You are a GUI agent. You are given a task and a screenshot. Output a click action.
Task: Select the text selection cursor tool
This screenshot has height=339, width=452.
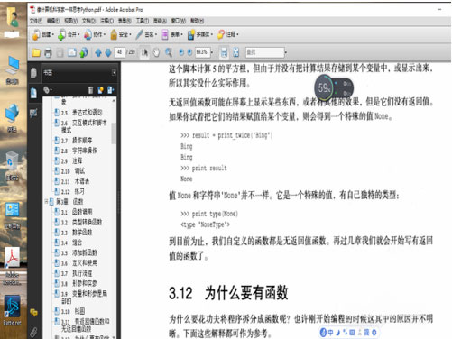144,52
